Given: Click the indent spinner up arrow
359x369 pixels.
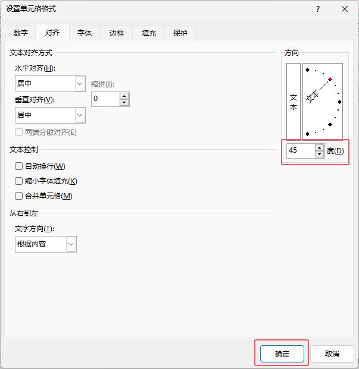Looking at the screenshot, I should (x=124, y=96).
